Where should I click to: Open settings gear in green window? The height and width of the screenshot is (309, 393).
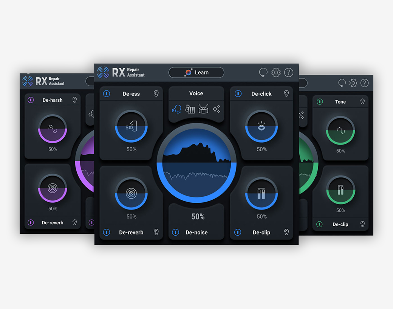click(353, 83)
